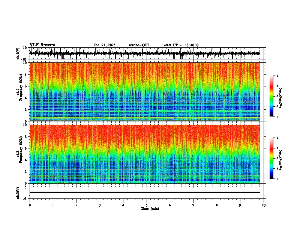This screenshot has height=230, width=297.
Task: Click the ch.1 colorbar log(PSD) units label
Action: click(x=281, y=98)
